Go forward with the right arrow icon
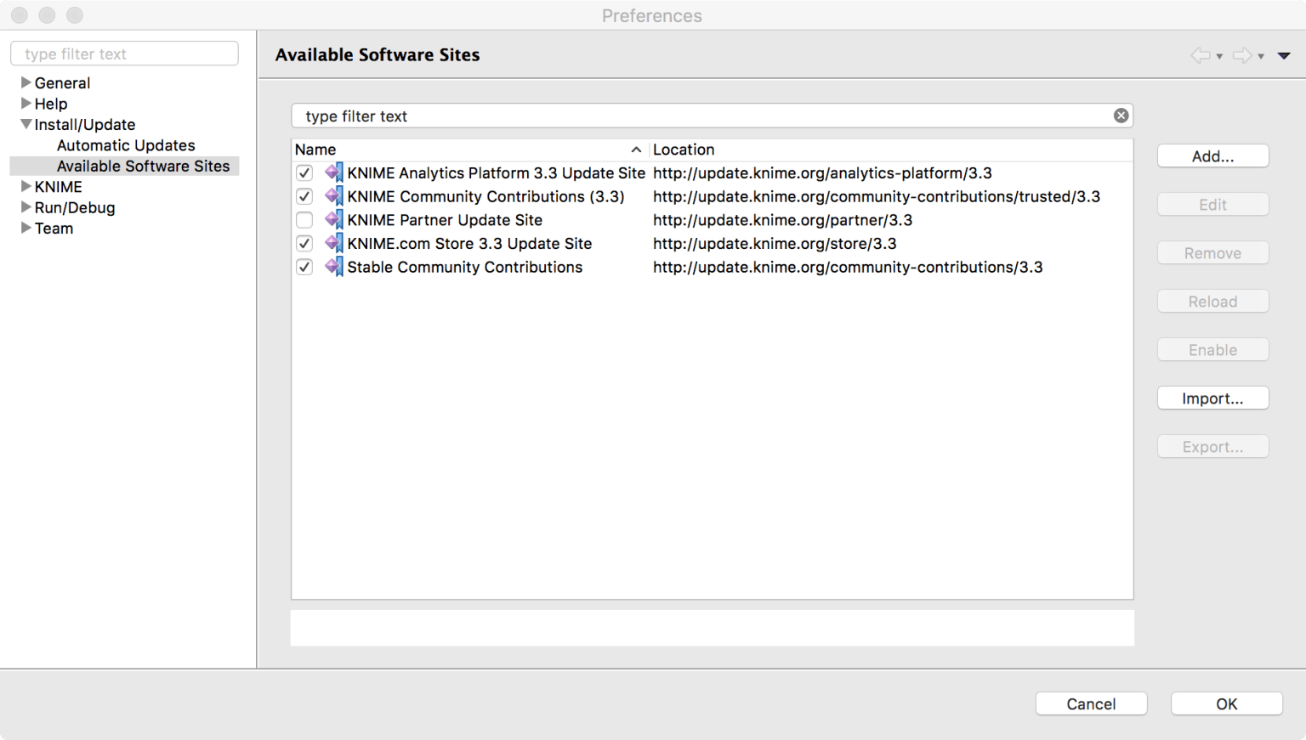The image size is (1306, 740). tap(1242, 55)
